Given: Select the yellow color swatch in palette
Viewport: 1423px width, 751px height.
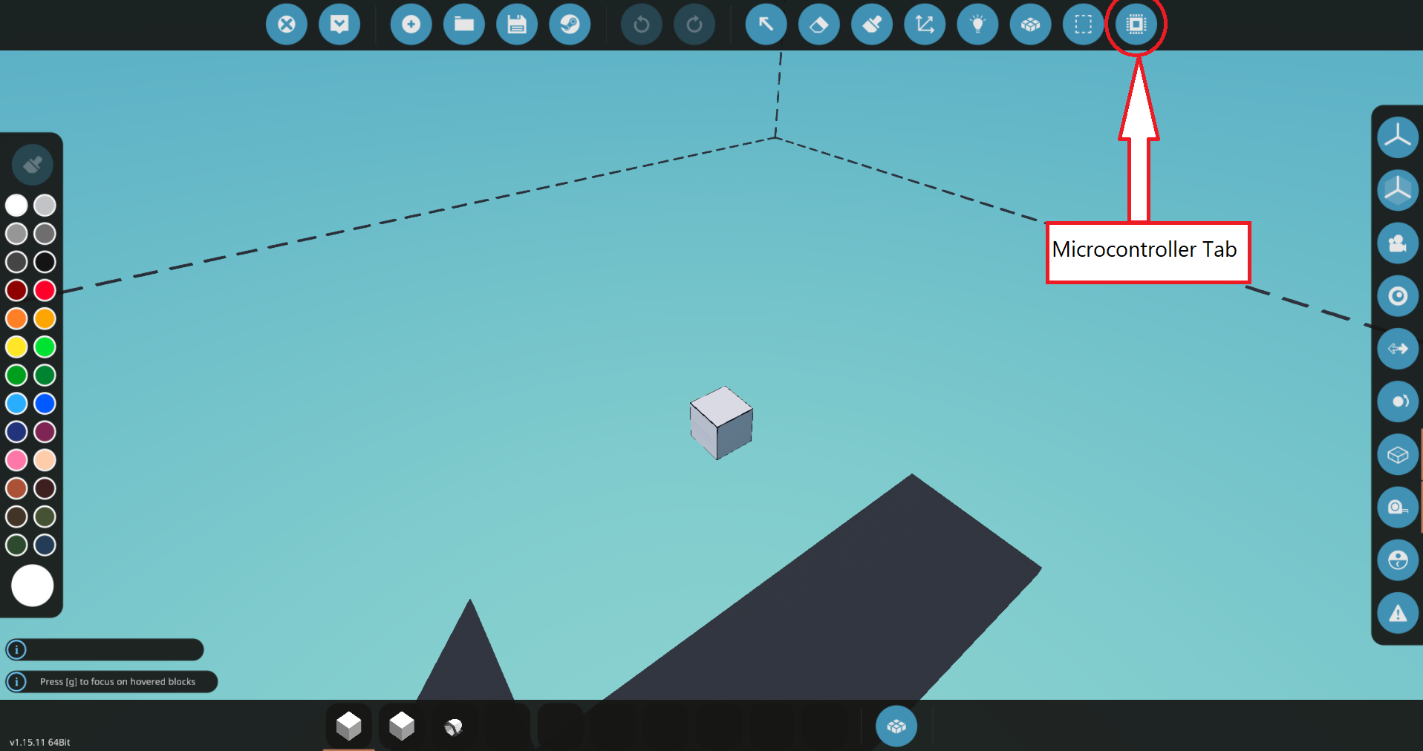Looking at the screenshot, I should 16,347.
